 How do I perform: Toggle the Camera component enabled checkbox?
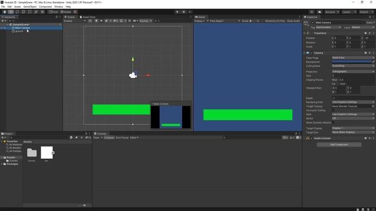(x=312, y=53)
